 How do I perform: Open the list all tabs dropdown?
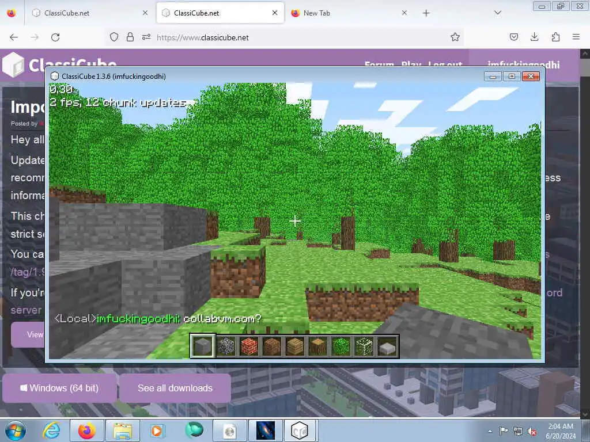497,13
